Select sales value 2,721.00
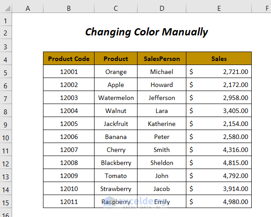 click(219, 71)
